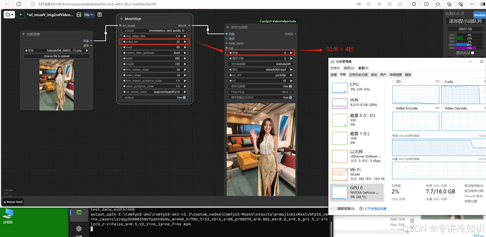The image size is (486, 237).
Task: Click the favorites star icon in address bar
Action: click(400, 4)
